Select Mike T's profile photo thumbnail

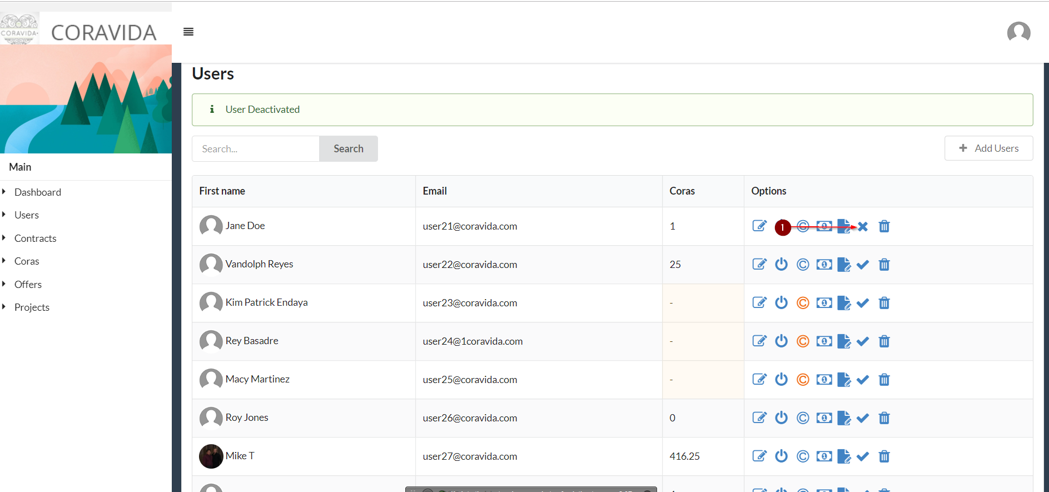pyautogui.click(x=211, y=456)
